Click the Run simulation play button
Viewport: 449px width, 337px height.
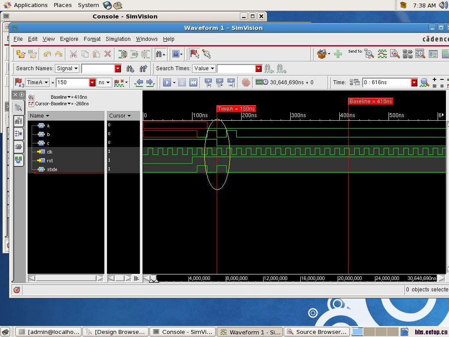(x=167, y=82)
